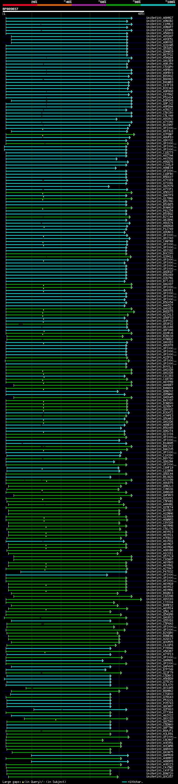Select the UniRef100_A5KBD9 label
Viewport: 178px width, 784px height.
click(x=160, y=679)
